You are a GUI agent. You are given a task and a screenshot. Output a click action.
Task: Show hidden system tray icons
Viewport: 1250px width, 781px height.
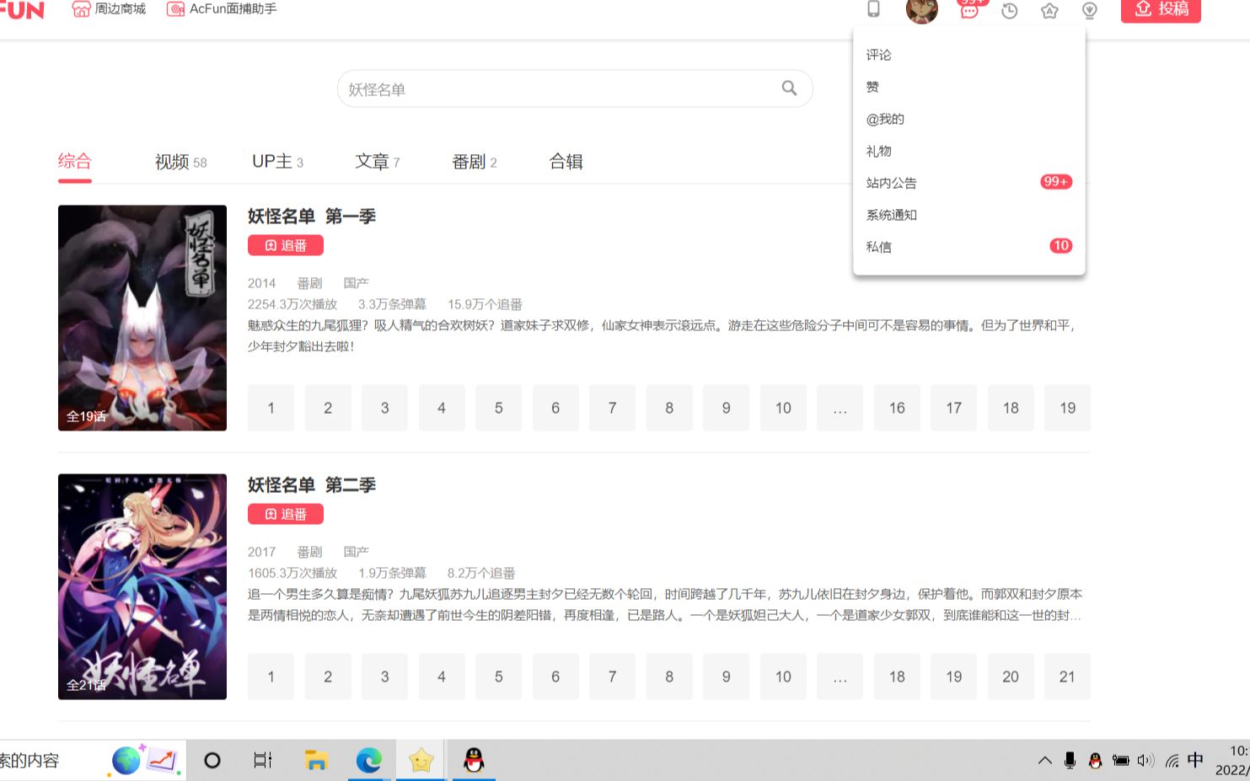[x=1045, y=761]
